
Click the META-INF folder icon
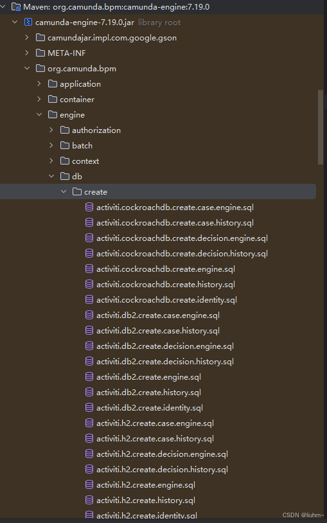click(40, 53)
